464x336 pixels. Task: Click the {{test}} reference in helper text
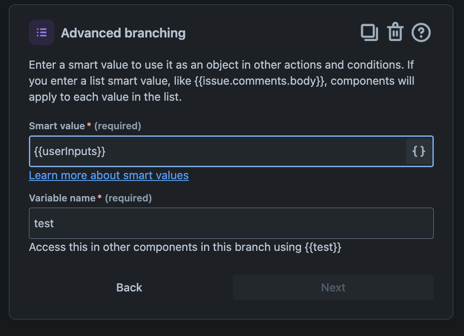[x=323, y=247]
